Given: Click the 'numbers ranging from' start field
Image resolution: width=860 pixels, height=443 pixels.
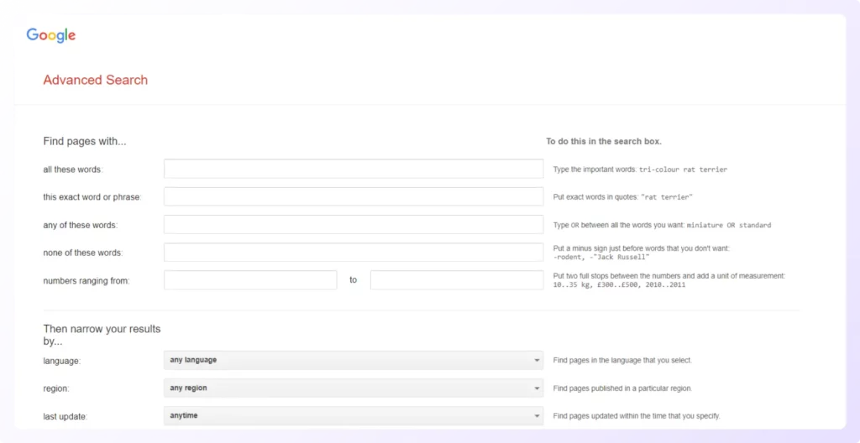Looking at the screenshot, I should click(250, 279).
